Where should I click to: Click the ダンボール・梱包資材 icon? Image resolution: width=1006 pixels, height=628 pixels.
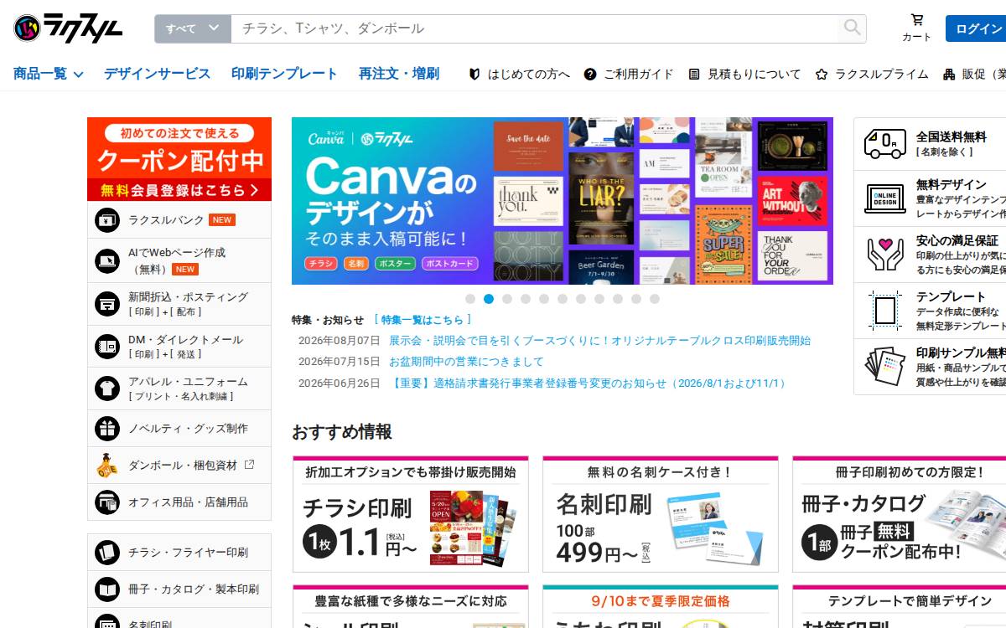point(107,466)
